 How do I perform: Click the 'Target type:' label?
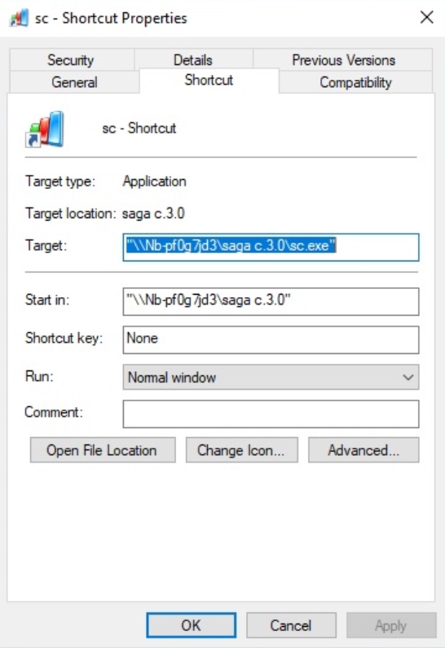60,182
